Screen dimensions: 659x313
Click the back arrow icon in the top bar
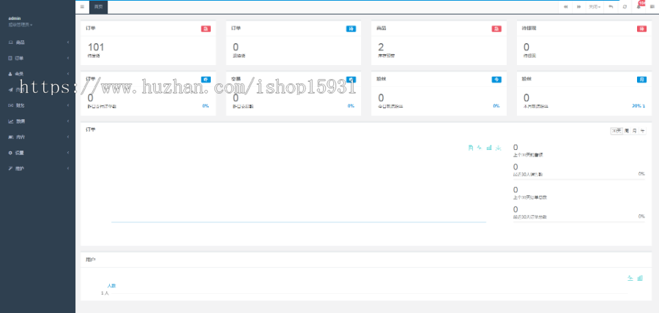[611, 7]
